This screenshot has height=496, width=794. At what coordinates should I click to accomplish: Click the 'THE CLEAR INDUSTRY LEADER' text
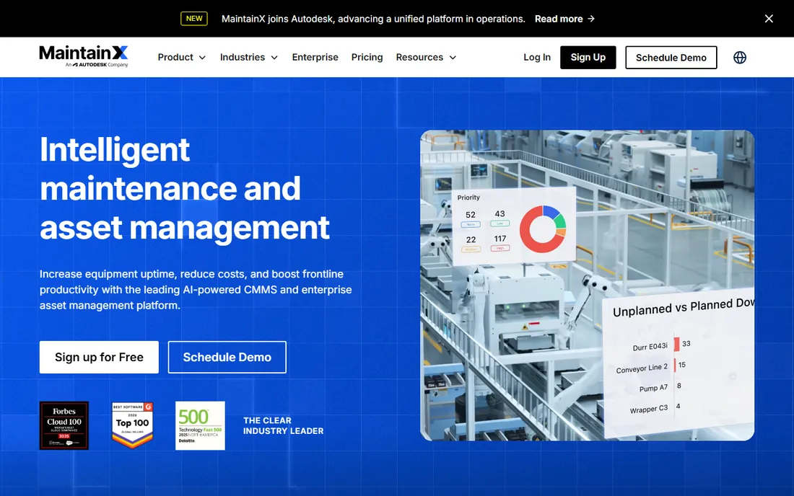(x=283, y=426)
